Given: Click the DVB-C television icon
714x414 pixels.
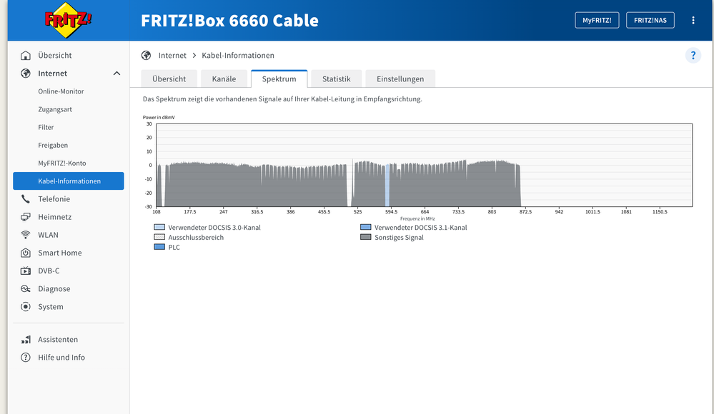Looking at the screenshot, I should pyautogui.click(x=26, y=271).
